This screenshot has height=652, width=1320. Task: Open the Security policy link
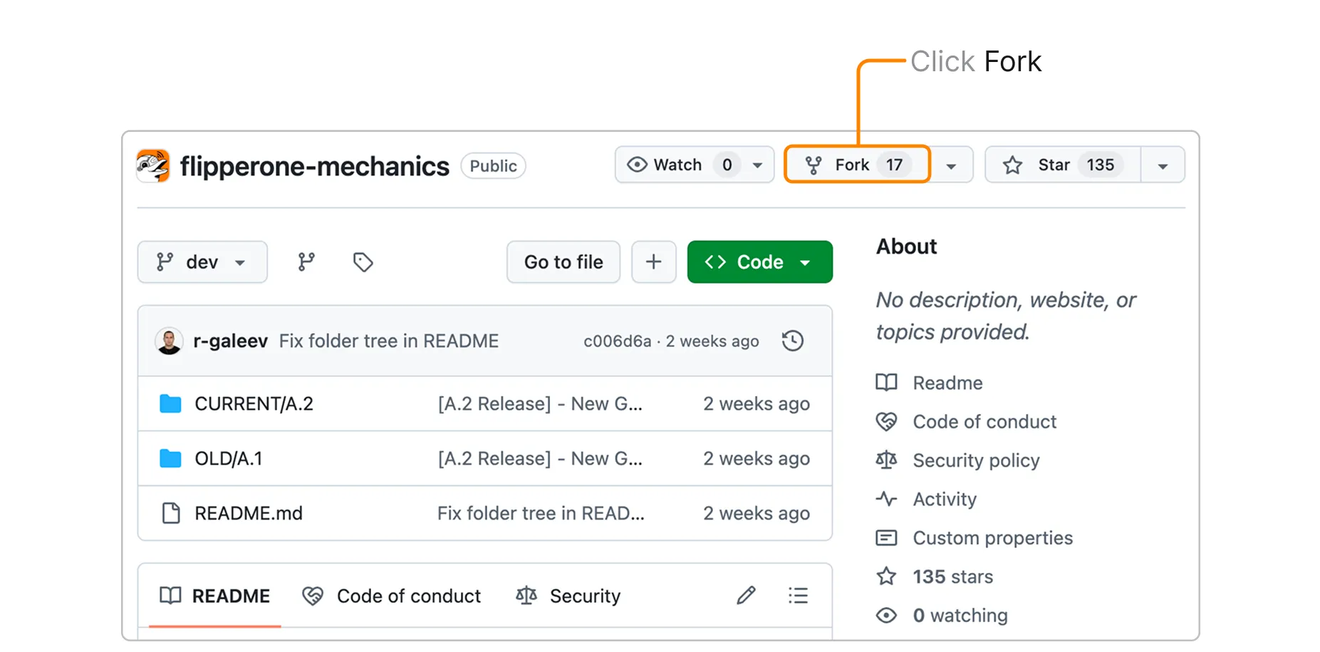[x=958, y=460]
